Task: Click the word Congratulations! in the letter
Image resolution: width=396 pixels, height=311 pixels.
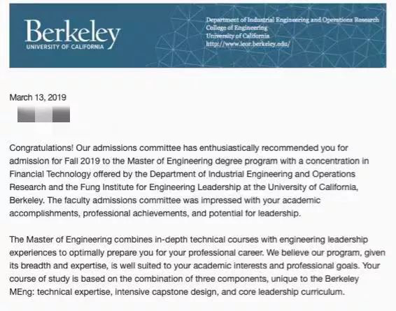Action: [41, 147]
